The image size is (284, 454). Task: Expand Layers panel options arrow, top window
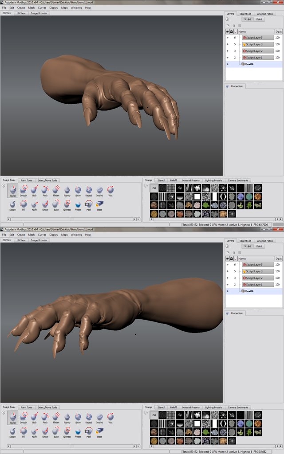(228, 20)
